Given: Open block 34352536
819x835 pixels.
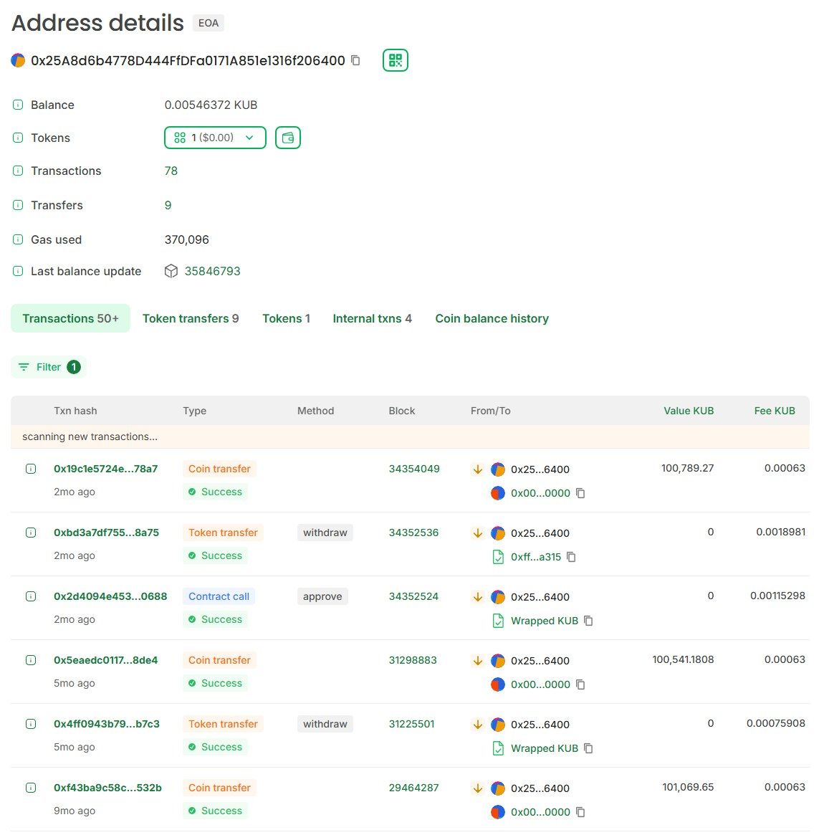Looking at the screenshot, I should click(x=413, y=533).
